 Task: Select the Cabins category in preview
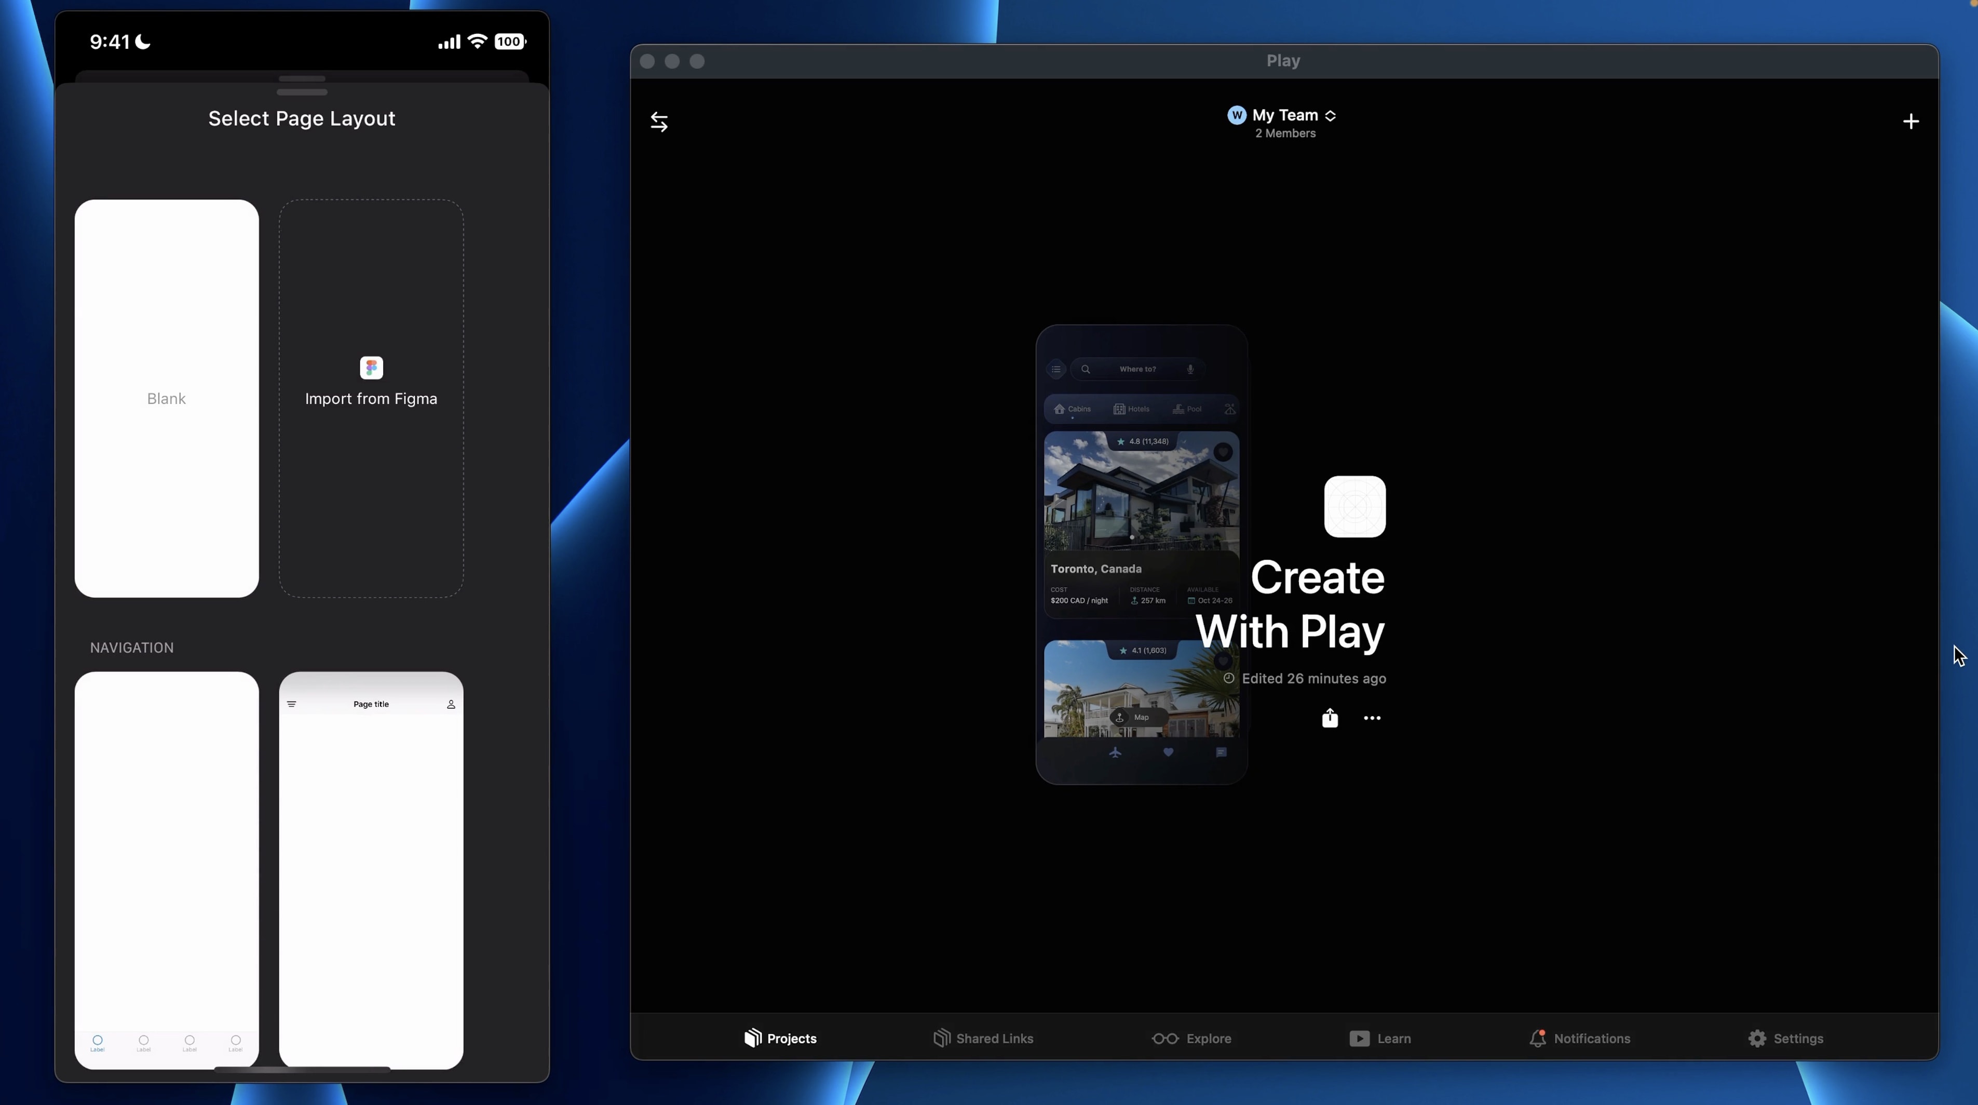[x=1072, y=409]
